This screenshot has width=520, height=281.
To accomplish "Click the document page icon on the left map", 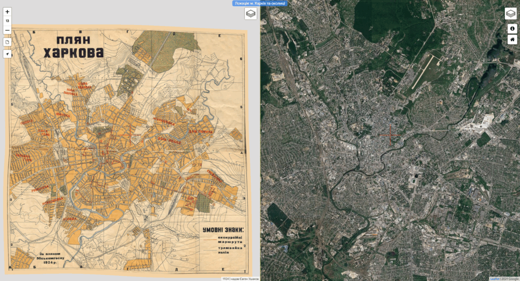I will [7, 42].
